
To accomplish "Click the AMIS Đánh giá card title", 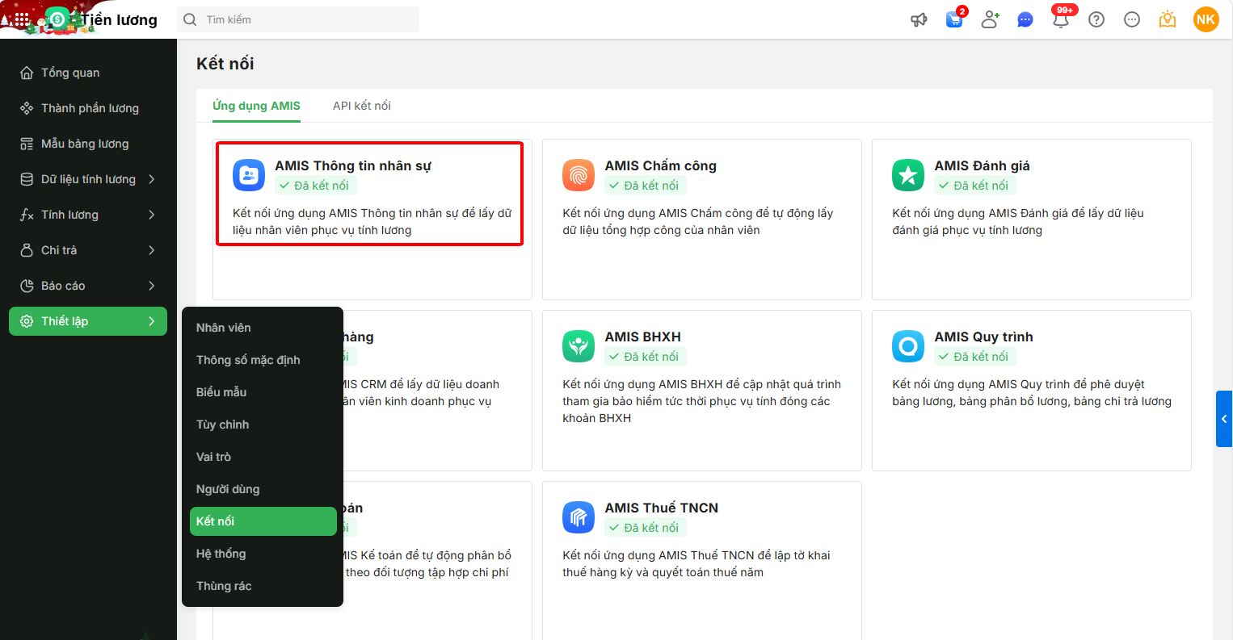I will coord(983,165).
